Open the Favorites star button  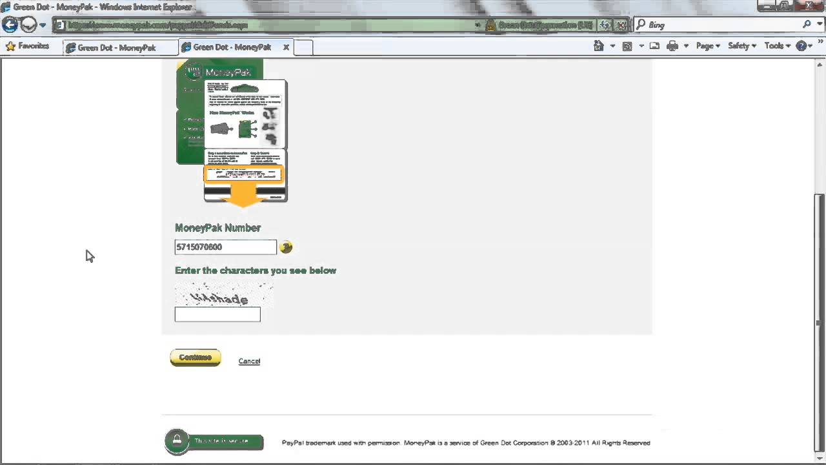pos(27,46)
